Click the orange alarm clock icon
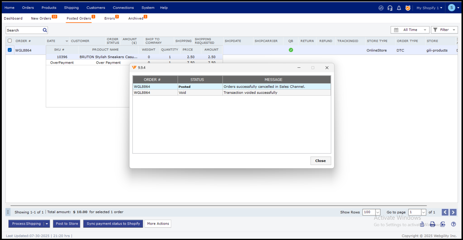Screen dimensions: 463x240 coord(408,8)
